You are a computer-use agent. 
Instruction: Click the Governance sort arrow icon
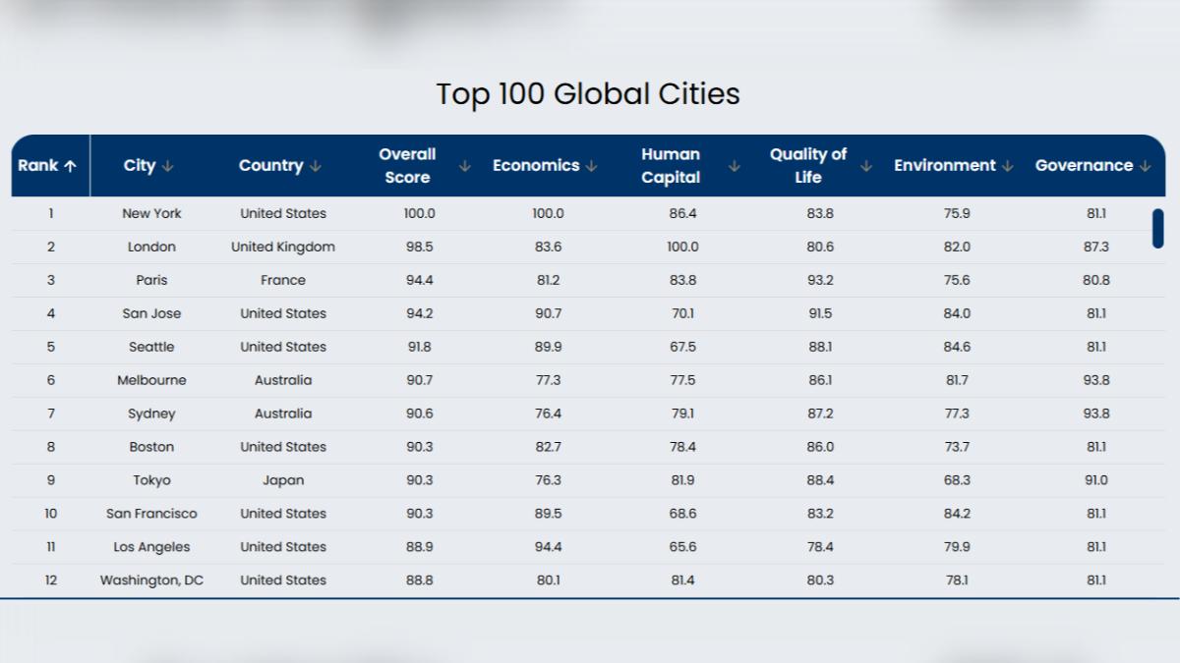click(1145, 166)
